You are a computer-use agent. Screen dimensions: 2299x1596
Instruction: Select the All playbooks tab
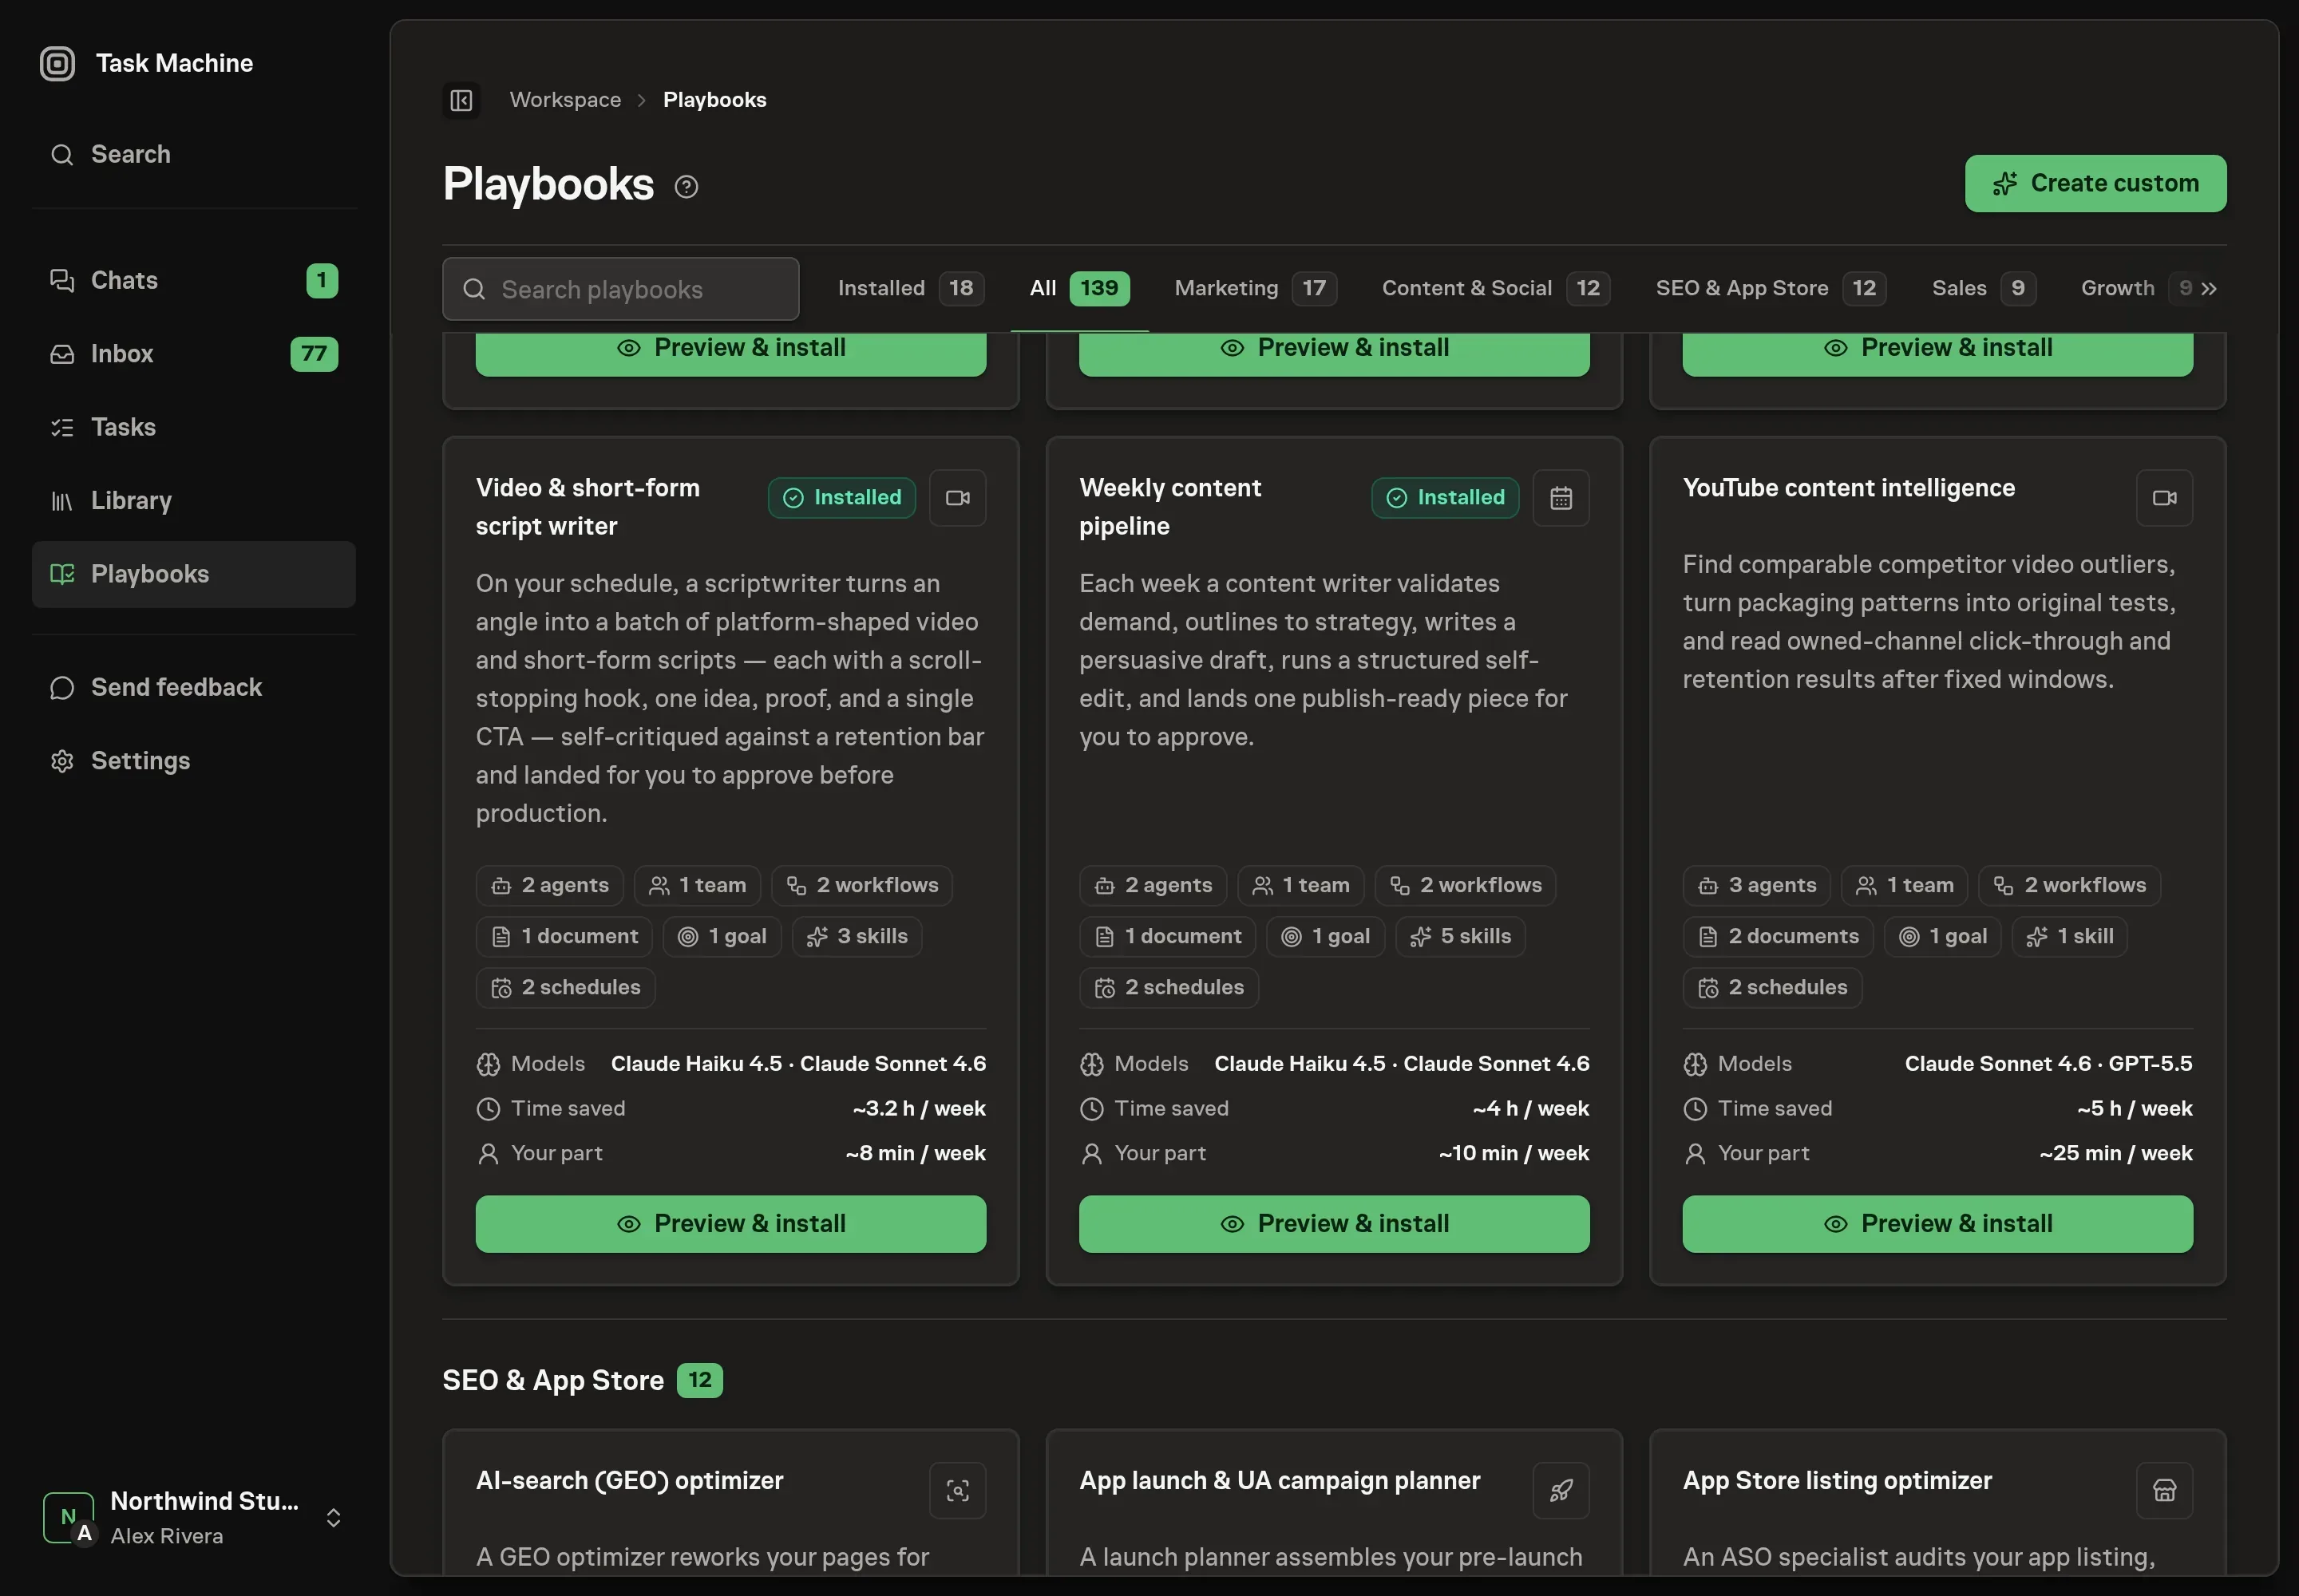click(1079, 289)
